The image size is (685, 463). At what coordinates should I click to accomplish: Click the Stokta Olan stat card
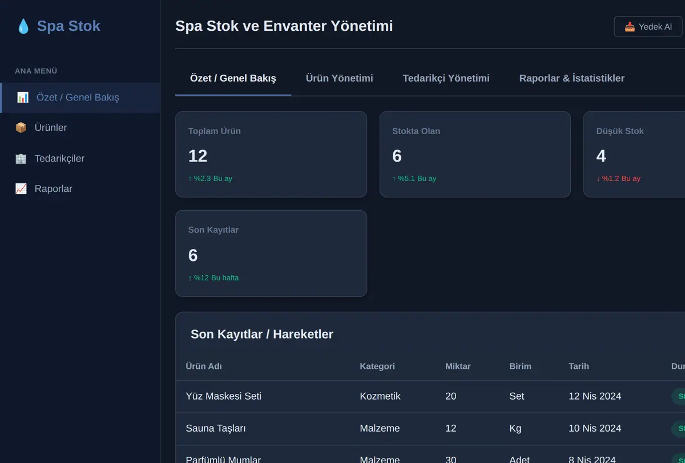(x=475, y=154)
